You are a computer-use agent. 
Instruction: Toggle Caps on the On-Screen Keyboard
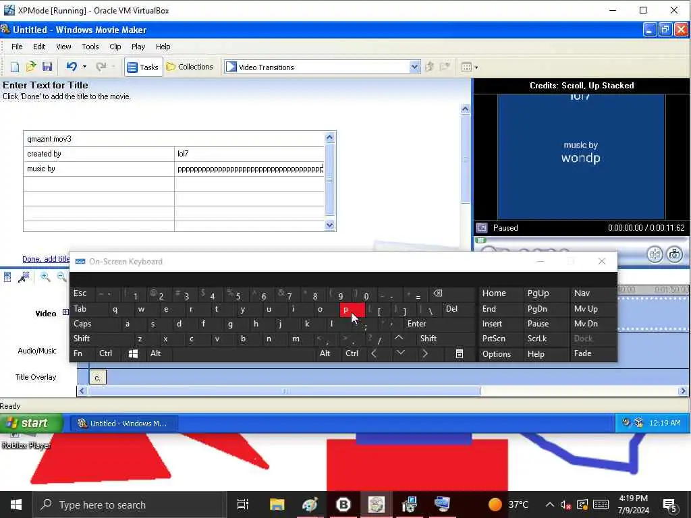(x=95, y=324)
